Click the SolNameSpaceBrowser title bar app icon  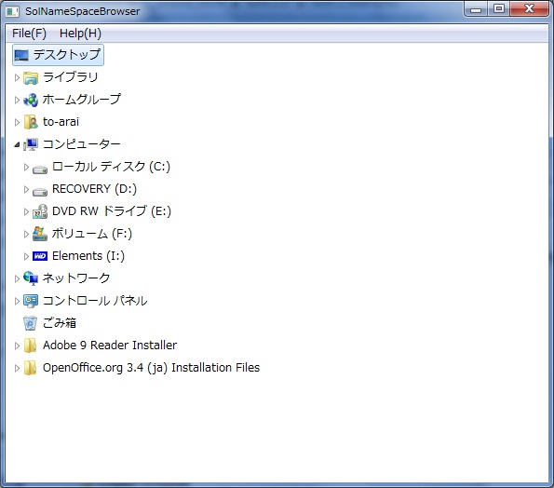(x=12, y=11)
